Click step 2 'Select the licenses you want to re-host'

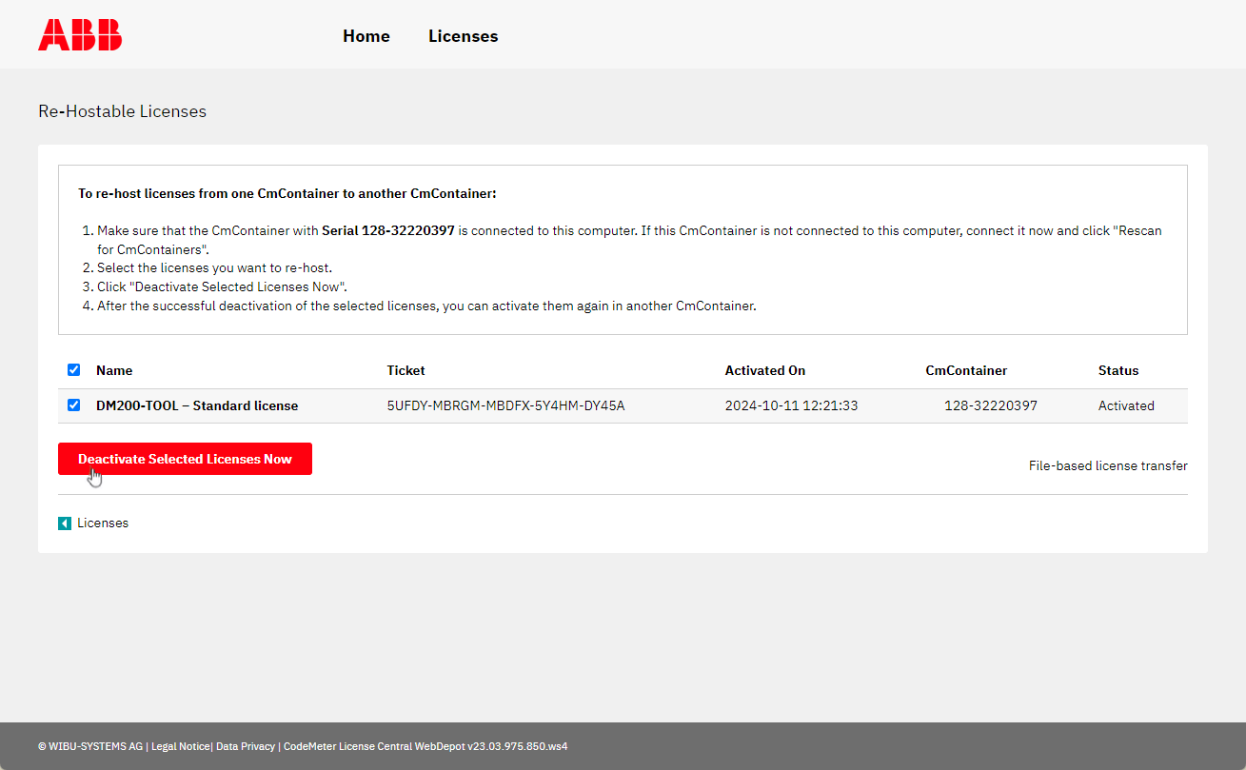(x=214, y=267)
